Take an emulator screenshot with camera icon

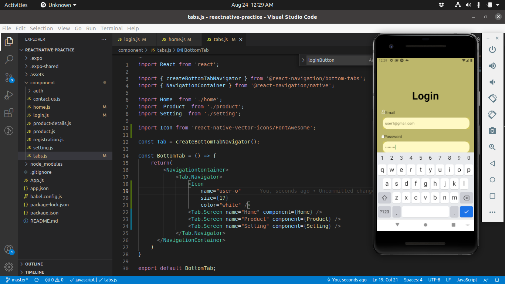(492, 131)
